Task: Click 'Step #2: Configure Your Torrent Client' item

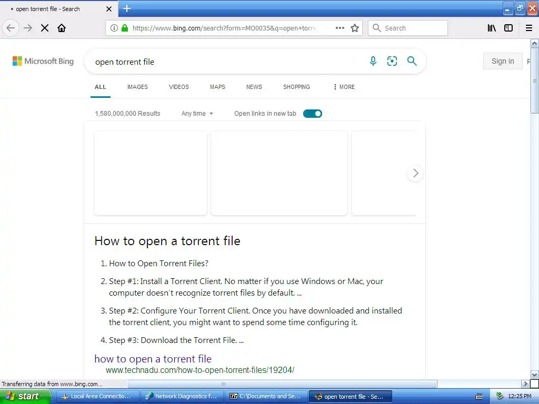Action: pos(255,316)
